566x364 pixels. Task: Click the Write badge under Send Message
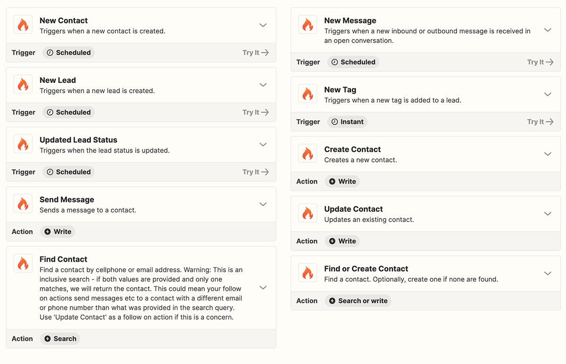click(58, 232)
